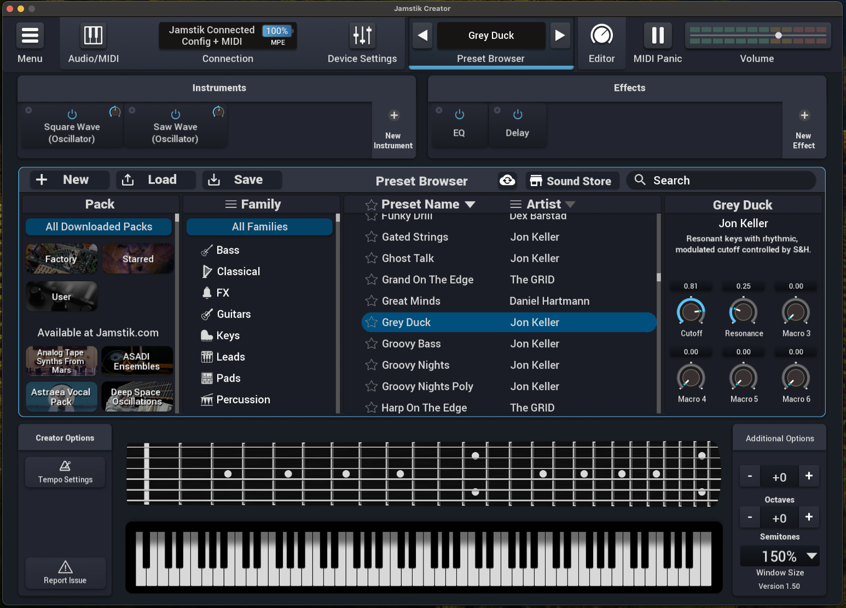Click the Save preset button
Image resolution: width=846 pixels, height=608 pixels.
click(x=241, y=180)
